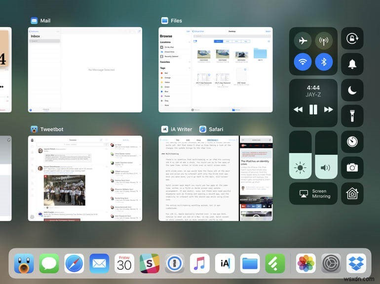Image resolution: width=380 pixels, height=284 pixels.
Task: Open Messages app in the dock
Action: point(49,263)
